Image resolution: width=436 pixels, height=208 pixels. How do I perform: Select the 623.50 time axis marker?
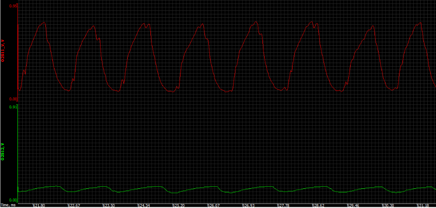pyautogui.click(x=109, y=205)
